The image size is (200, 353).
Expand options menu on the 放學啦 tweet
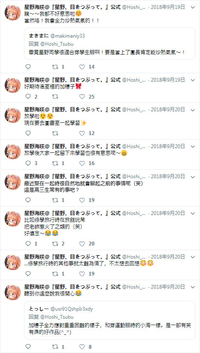click(x=193, y=110)
